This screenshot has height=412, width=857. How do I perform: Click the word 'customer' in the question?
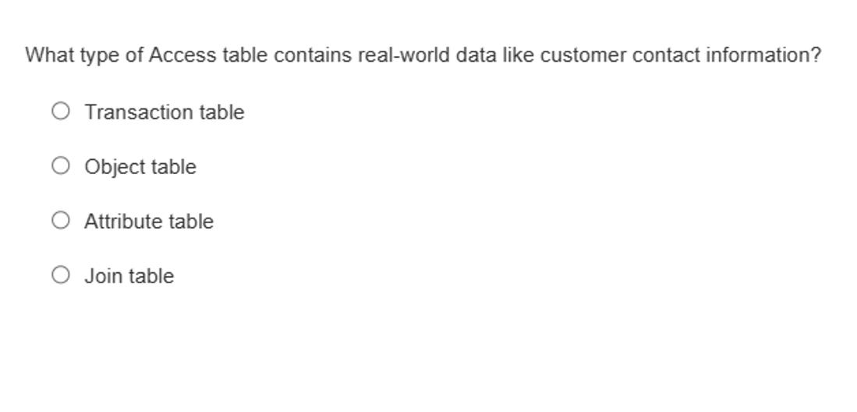[583, 55]
